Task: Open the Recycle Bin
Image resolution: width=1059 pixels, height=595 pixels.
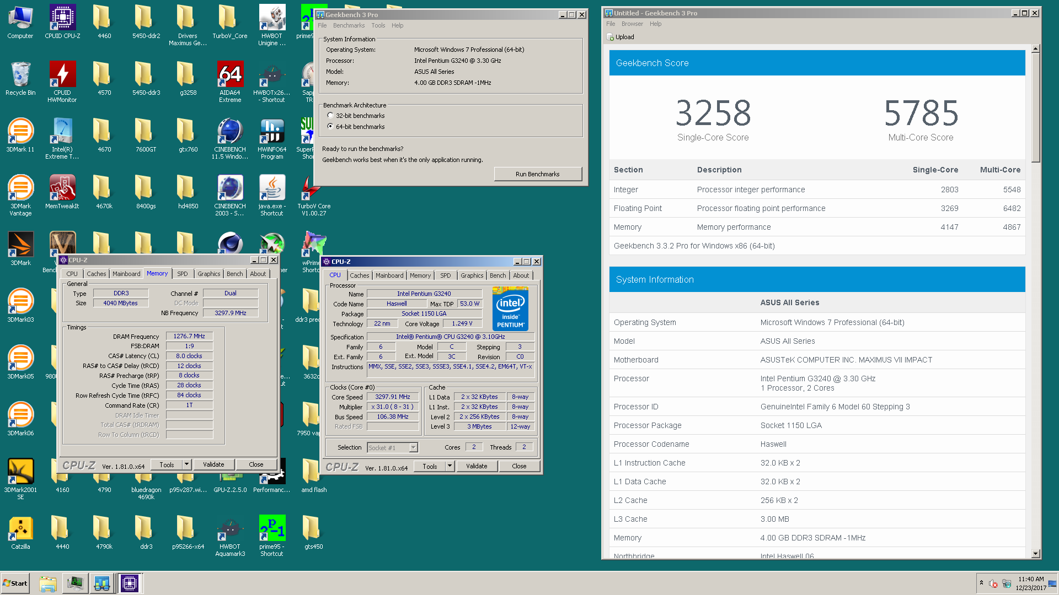Action: tap(20, 78)
